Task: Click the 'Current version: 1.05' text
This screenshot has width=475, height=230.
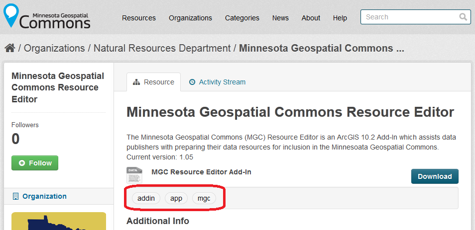Action: pyautogui.click(x=160, y=157)
